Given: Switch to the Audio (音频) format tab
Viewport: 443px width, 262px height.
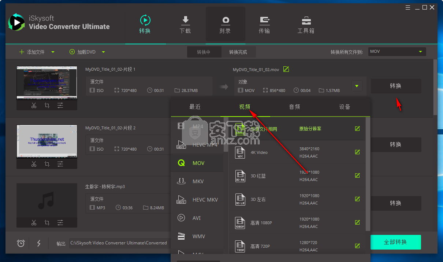Looking at the screenshot, I should (x=295, y=107).
